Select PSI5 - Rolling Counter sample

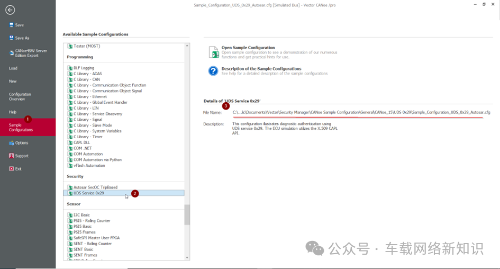(x=92, y=221)
